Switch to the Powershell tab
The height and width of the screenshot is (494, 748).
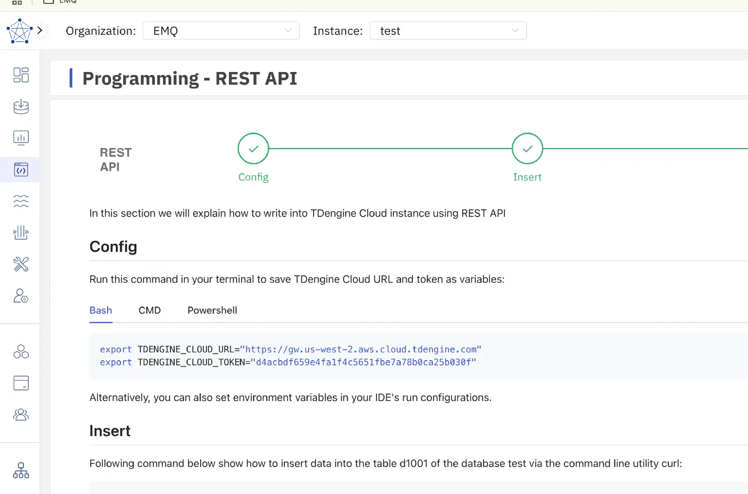point(212,311)
